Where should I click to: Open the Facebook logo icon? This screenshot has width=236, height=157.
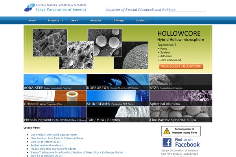pyautogui.click(x=167, y=142)
